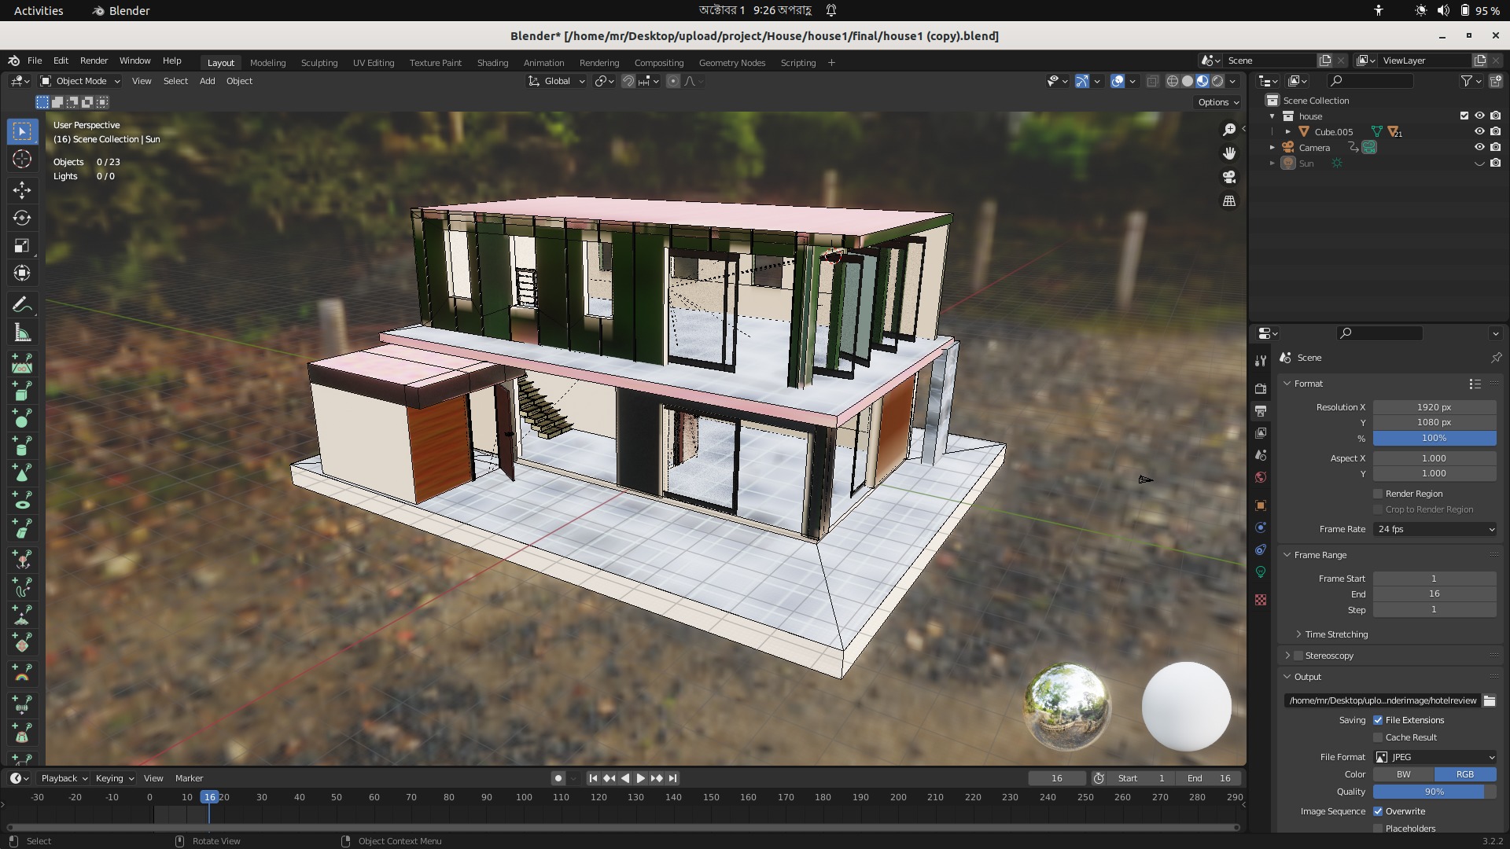Switch to the Shading workspace tab

[x=492, y=63]
